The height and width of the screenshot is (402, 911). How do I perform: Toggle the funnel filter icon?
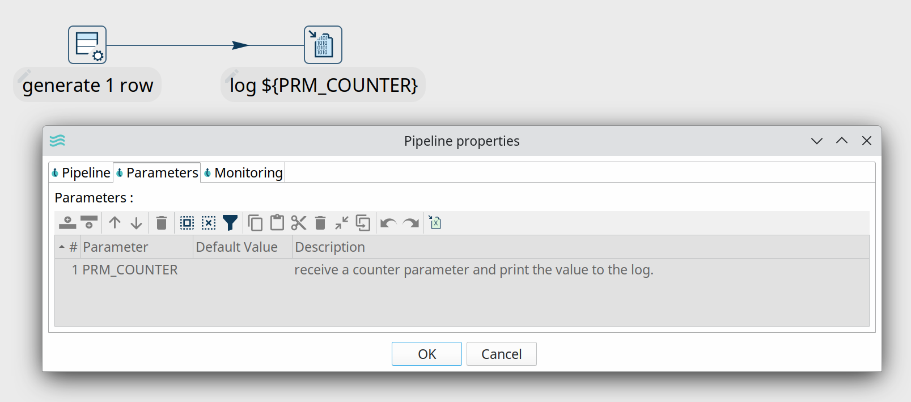click(230, 223)
